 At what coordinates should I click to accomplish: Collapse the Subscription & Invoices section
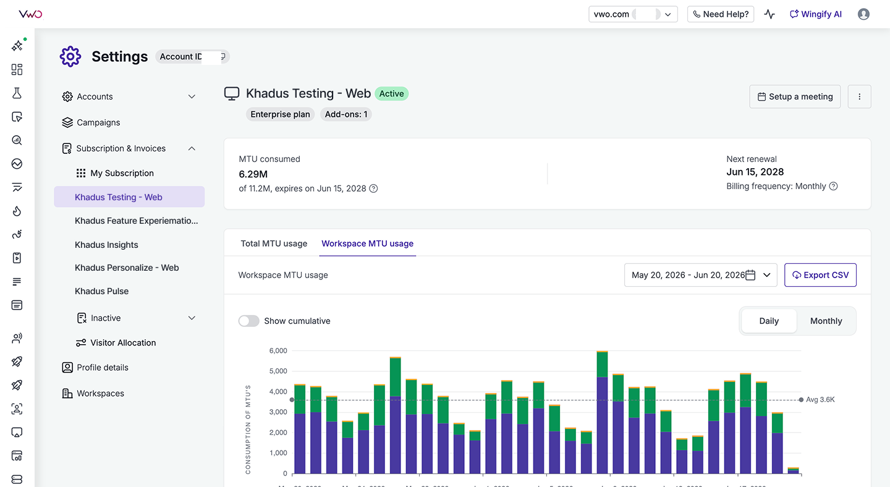click(192, 148)
